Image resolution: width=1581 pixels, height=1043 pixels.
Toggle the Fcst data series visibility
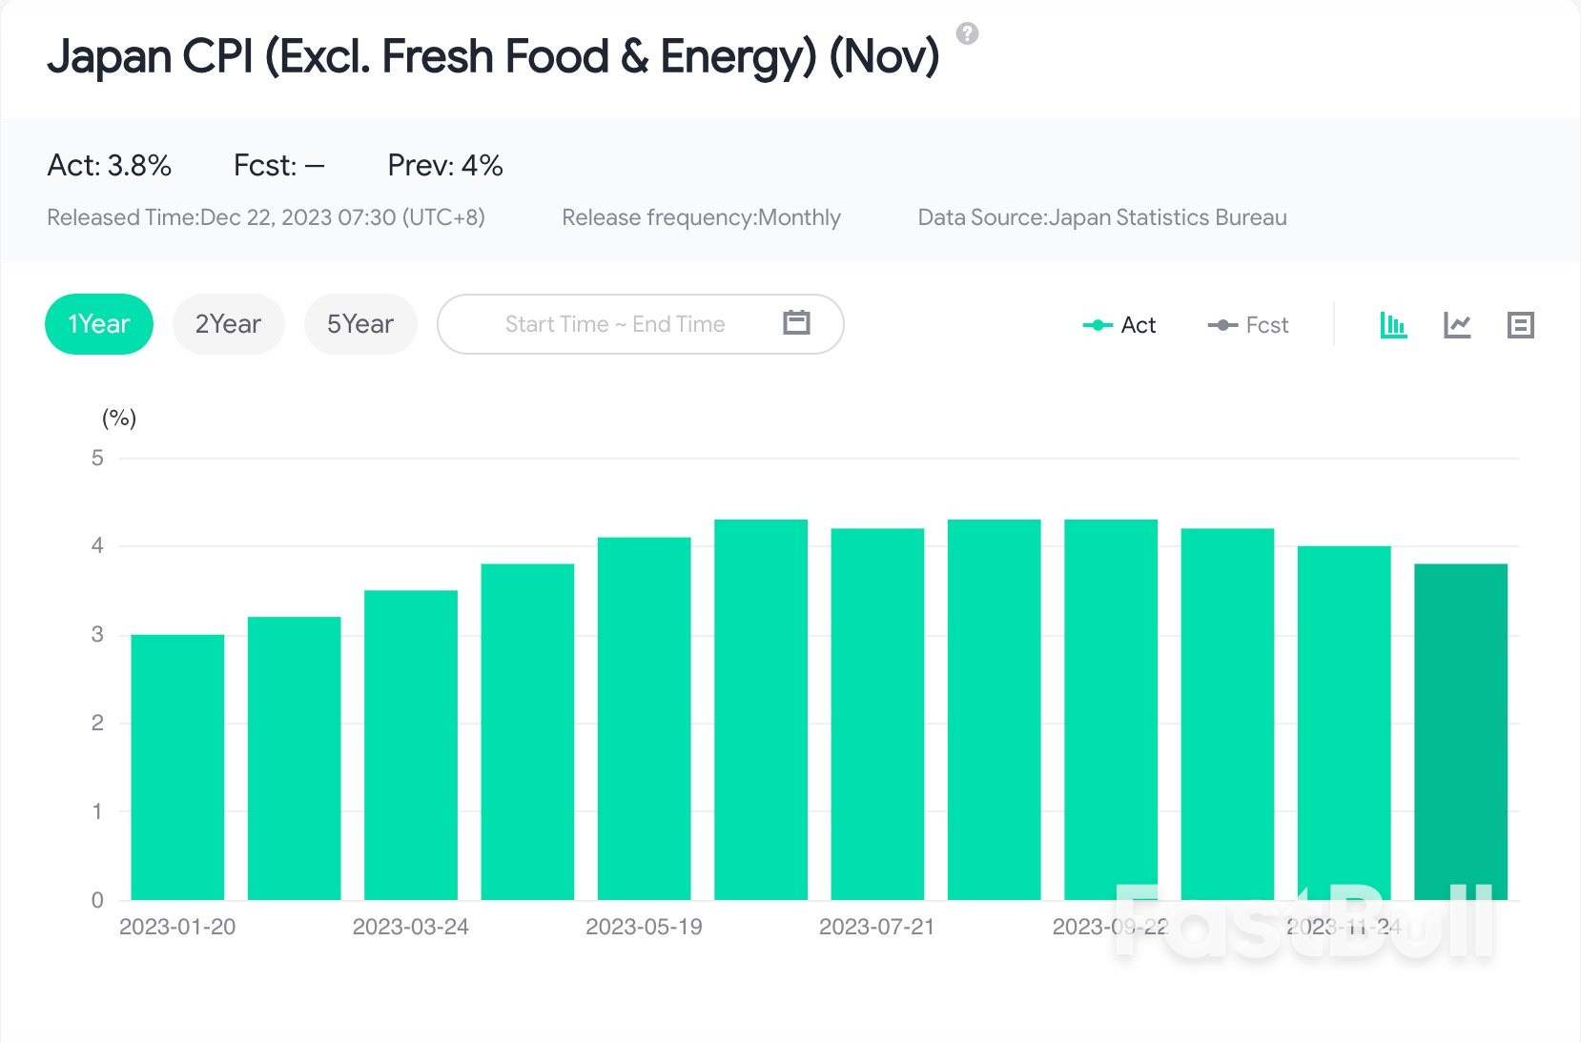pyautogui.click(x=1249, y=325)
